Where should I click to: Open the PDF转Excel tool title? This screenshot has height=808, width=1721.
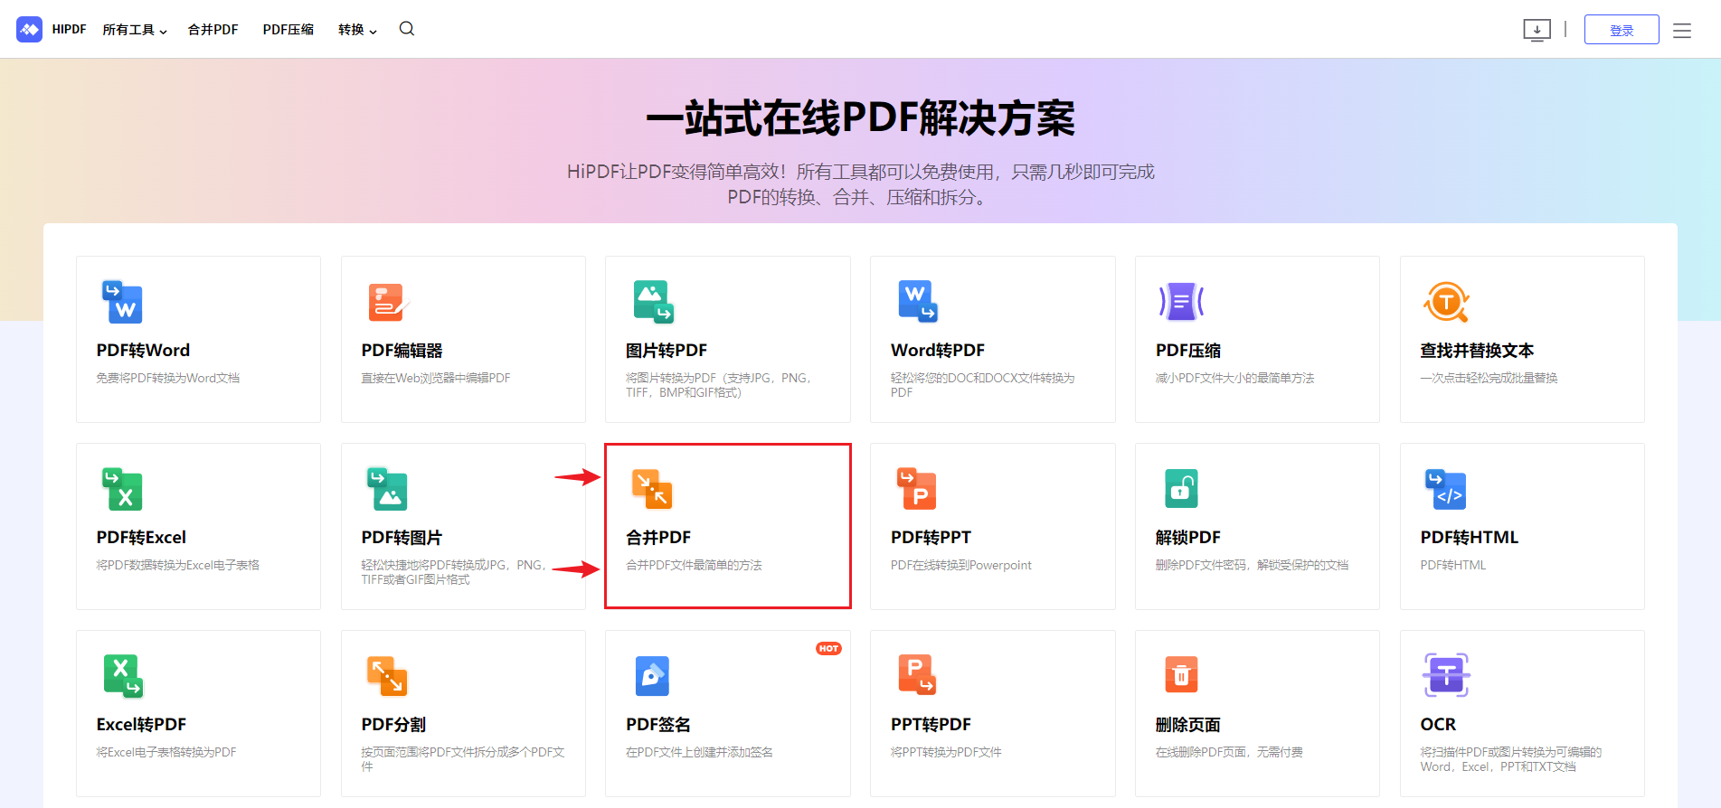pos(141,538)
